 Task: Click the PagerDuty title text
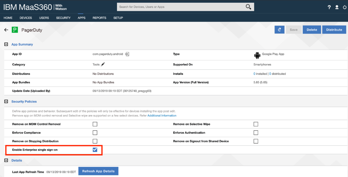32,30
